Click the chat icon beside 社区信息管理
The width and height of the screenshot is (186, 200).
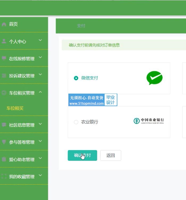pyautogui.click(x=4, y=125)
